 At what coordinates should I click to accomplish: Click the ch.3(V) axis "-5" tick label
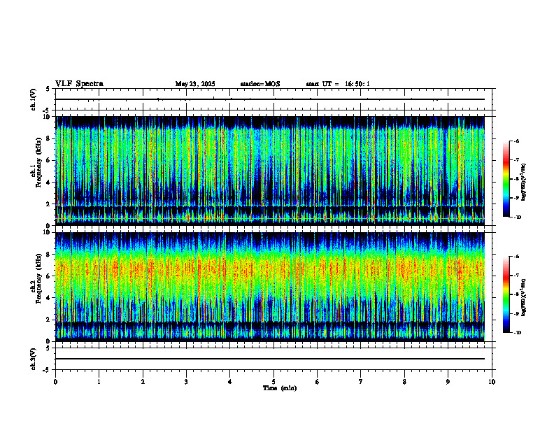(47, 370)
